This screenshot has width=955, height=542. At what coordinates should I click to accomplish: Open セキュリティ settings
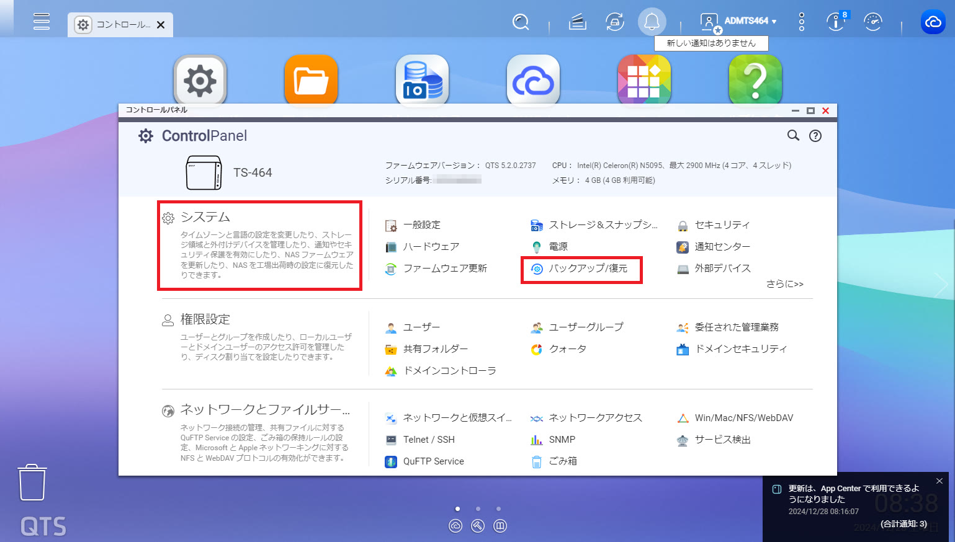point(714,225)
